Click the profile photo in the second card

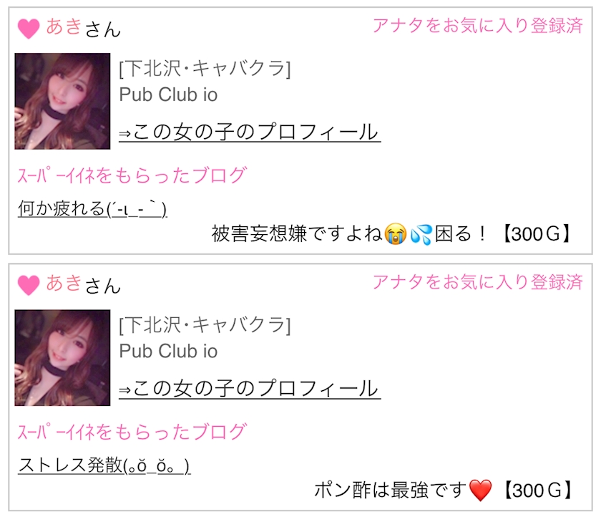coord(62,358)
